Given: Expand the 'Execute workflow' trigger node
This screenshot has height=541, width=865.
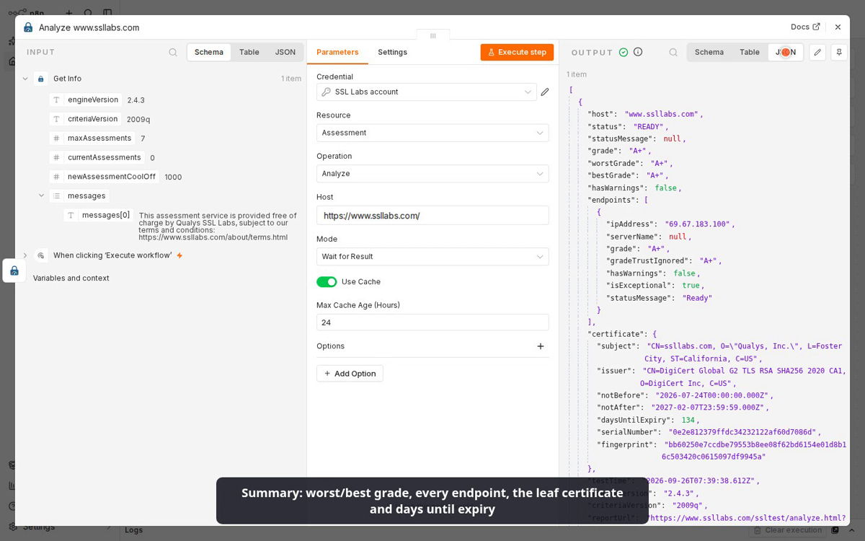Looking at the screenshot, I should 25,255.
